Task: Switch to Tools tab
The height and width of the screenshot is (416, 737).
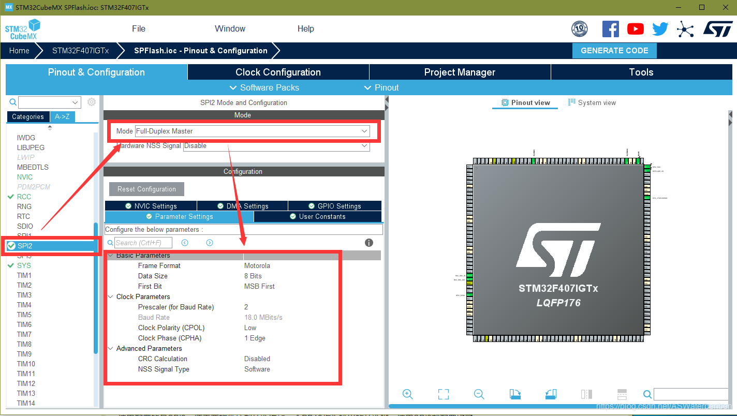Action: (x=641, y=72)
